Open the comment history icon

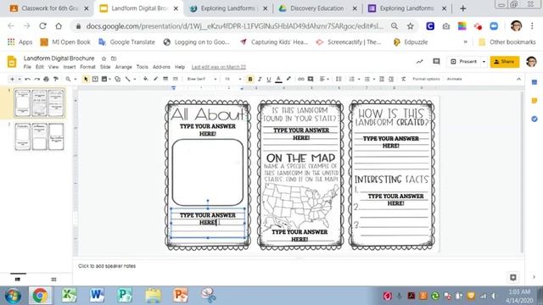coord(436,62)
